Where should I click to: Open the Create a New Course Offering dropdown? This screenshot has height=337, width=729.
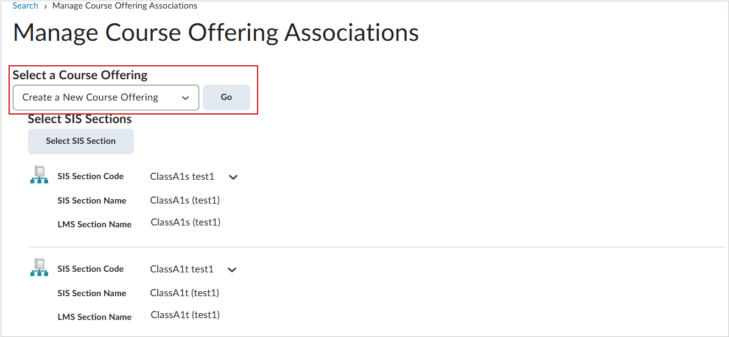coord(106,98)
